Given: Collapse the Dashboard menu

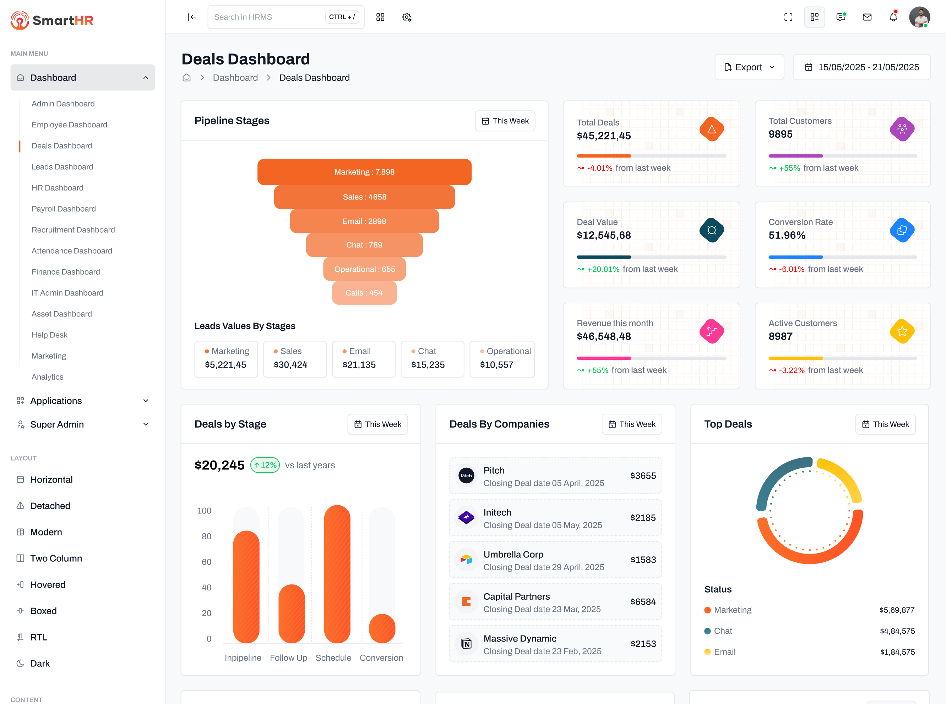Looking at the screenshot, I should [82, 77].
